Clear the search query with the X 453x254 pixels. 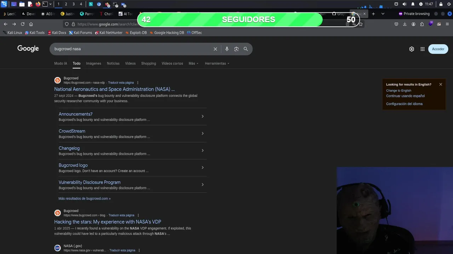click(215, 49)
